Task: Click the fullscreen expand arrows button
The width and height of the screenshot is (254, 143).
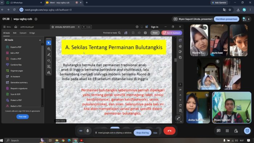Action: 178,118
